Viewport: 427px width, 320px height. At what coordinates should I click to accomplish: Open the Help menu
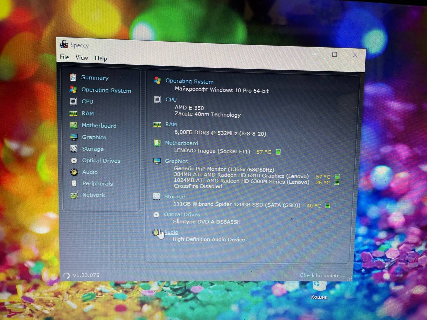click(101, 58)
